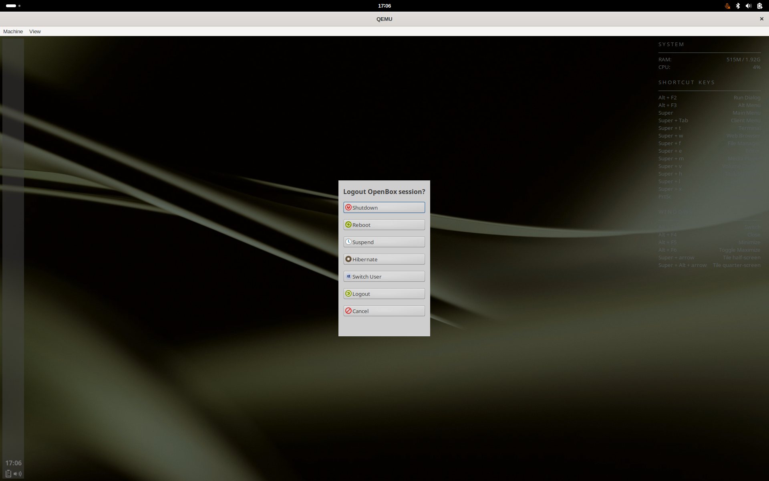769x481 pixels.
Task: Open the Bluetooth indicator in top bar
Action: [x=738, y=6]
